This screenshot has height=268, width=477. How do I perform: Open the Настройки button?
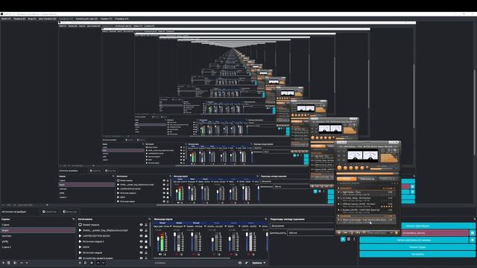click(x=417, y=254)
